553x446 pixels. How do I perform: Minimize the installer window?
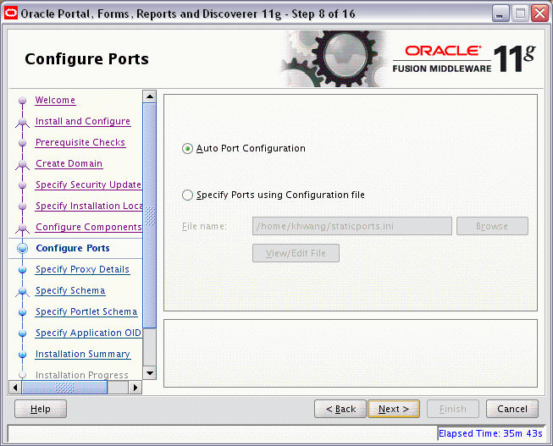(x=500, y=14)
